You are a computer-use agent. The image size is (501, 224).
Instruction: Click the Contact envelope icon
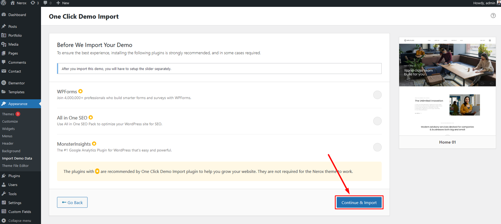point(4,71)
